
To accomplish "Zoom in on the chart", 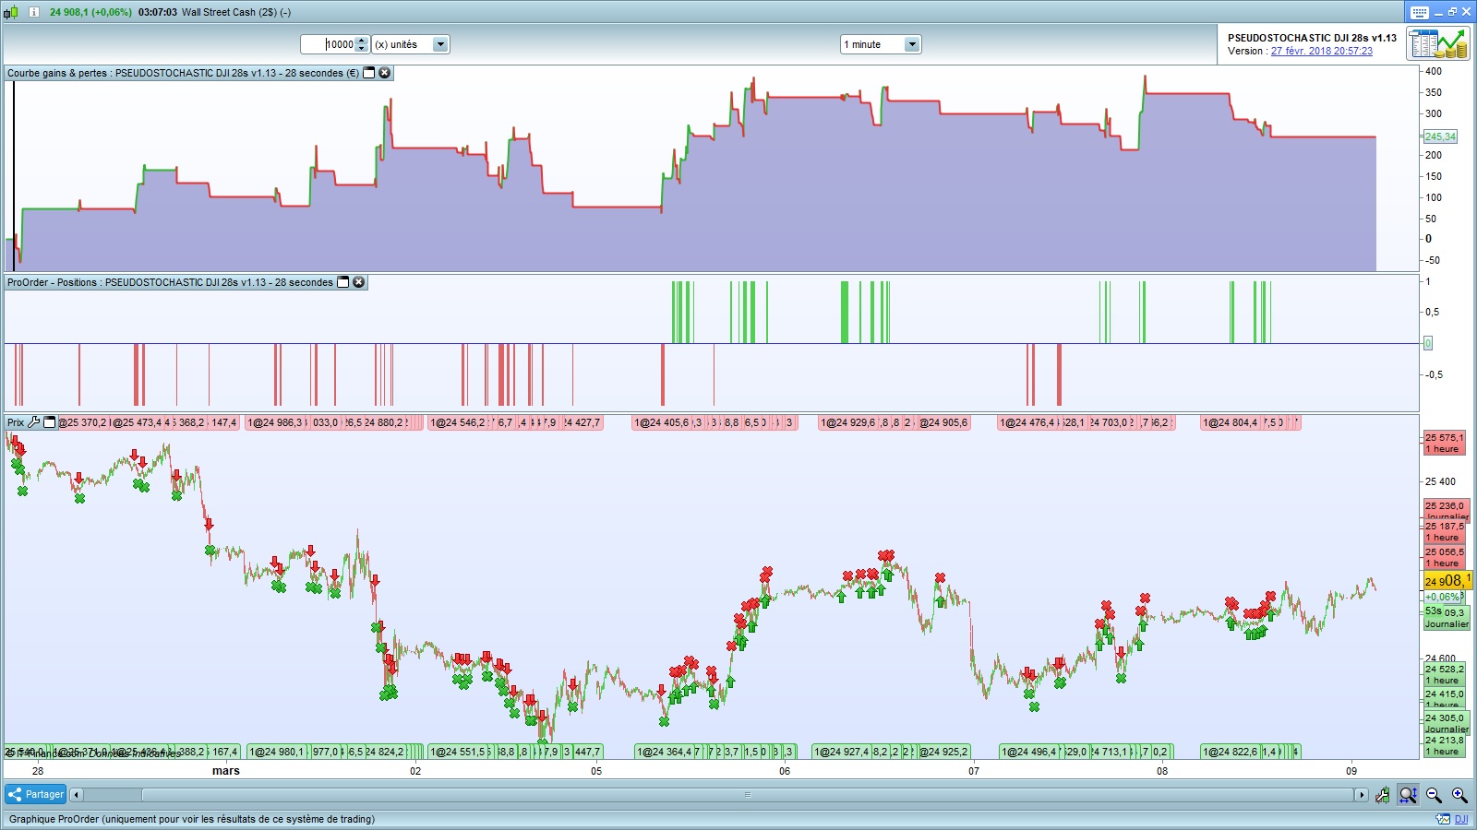I will coord(1459,795).
